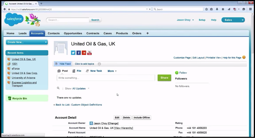Screen dimensions: 255x138
Task: Select the New Task feed action
Action: 94,71
